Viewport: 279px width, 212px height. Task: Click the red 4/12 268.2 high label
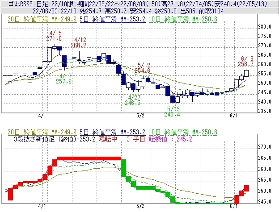[79, 42]
